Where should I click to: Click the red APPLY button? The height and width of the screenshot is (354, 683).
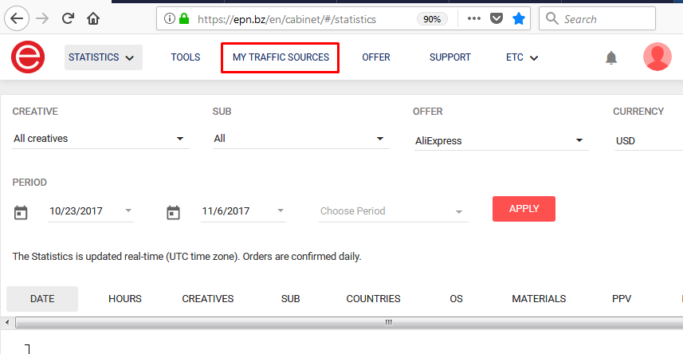pos(524,209)
